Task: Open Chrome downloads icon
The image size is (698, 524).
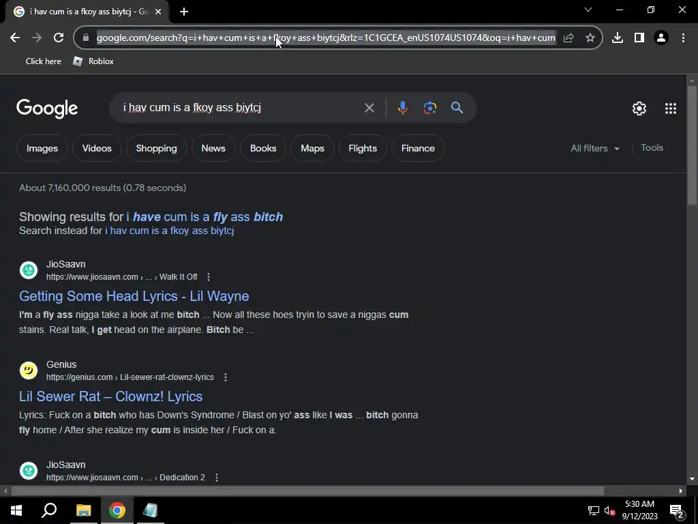Action: pos(618,38)
